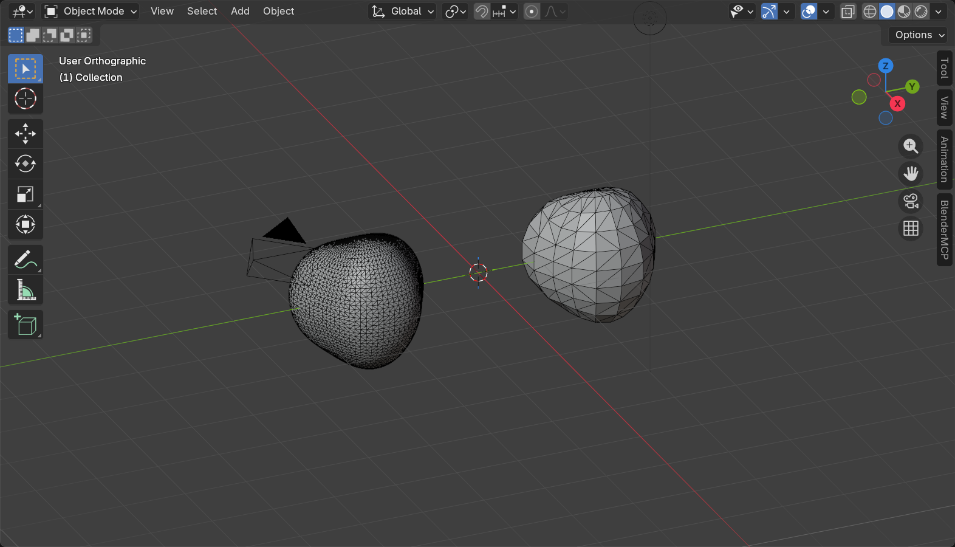Viewport: 955px width, 547px height.
Task: Click the X axis on navigation gizmo
Action: [897, 104]
